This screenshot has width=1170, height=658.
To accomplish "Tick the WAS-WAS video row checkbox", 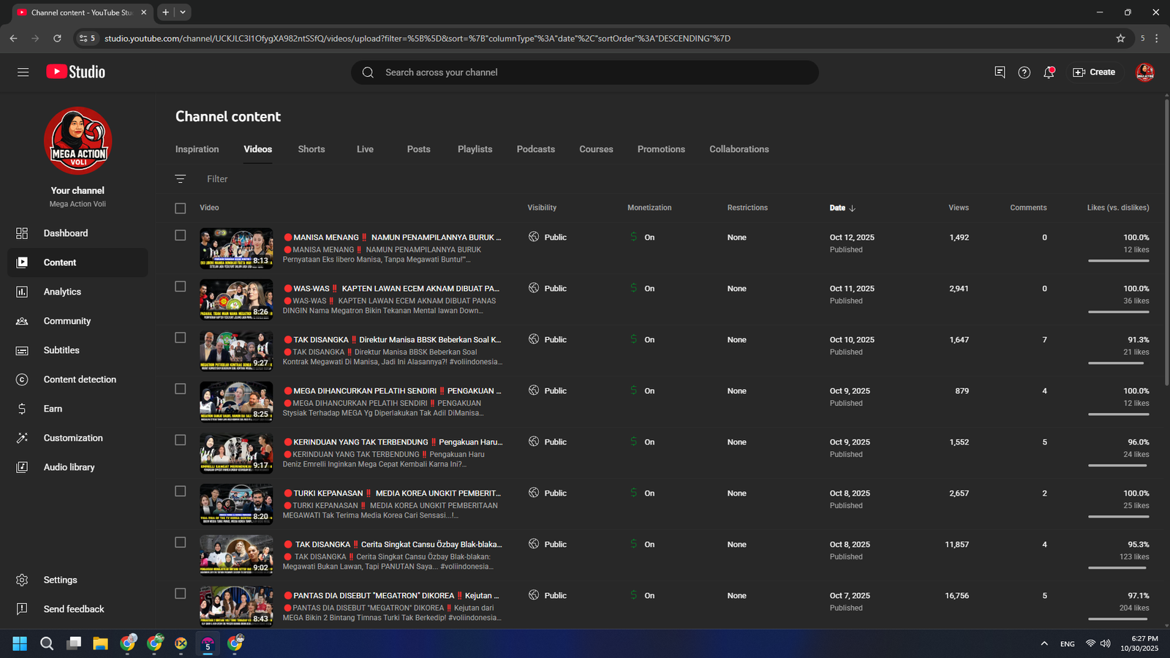I will 181,287.
